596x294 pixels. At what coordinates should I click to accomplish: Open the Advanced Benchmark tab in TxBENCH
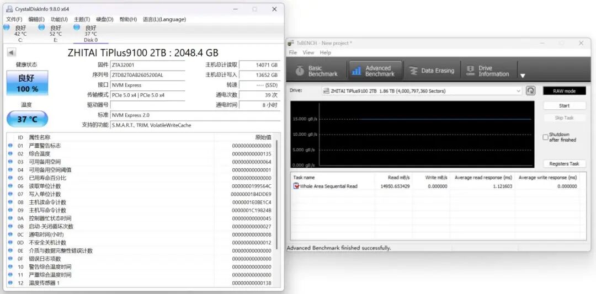pos(375,71)
